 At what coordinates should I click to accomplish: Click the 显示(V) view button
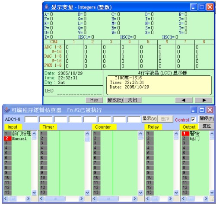(x=149, y=119)
